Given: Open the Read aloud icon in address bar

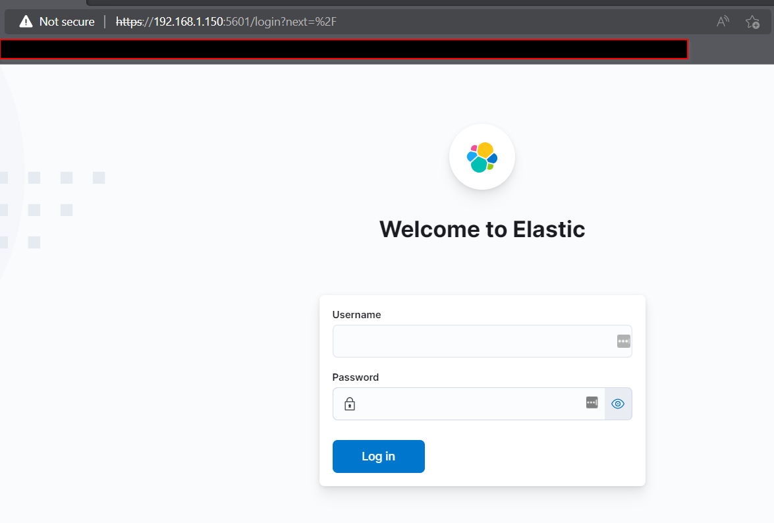Looking at the screenshot, I should [723, 22].
